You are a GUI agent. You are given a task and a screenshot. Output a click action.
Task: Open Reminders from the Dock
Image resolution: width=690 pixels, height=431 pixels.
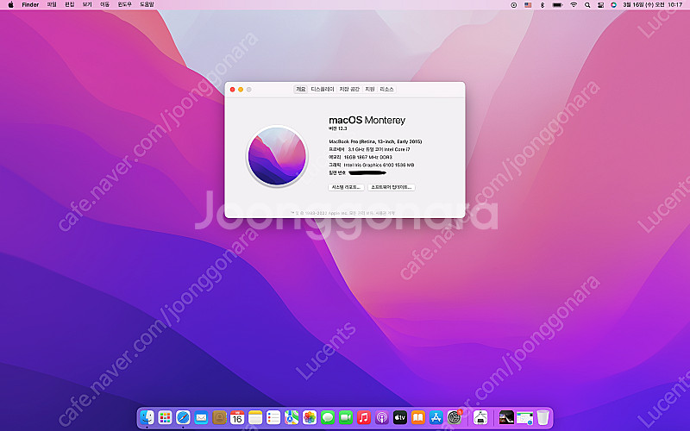[x=273, y=417]
